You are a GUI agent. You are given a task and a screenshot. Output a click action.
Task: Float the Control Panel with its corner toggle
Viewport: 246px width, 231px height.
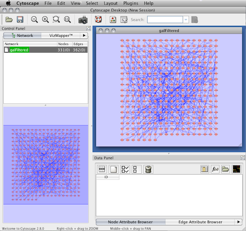point(89,28)
